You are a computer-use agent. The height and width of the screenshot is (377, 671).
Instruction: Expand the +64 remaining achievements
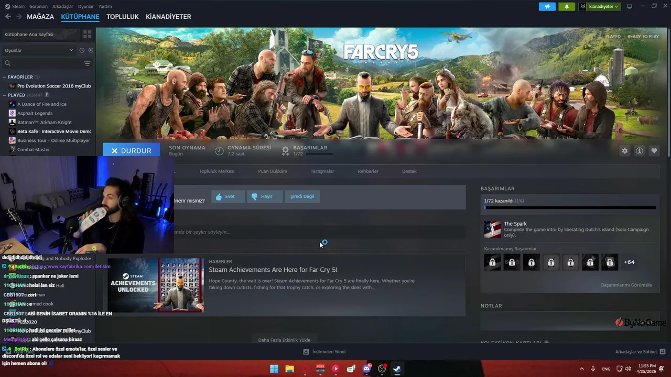[629, 262]
